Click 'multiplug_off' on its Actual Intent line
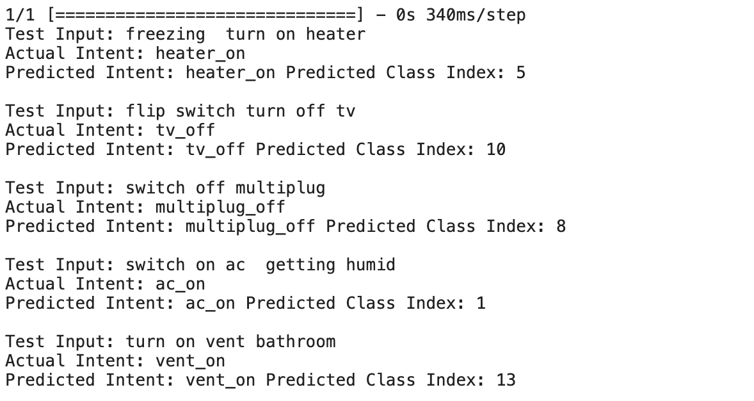Image resolution: width=754 pixels, height=401 pixels. pyautogui.click(x=220, y=207)
